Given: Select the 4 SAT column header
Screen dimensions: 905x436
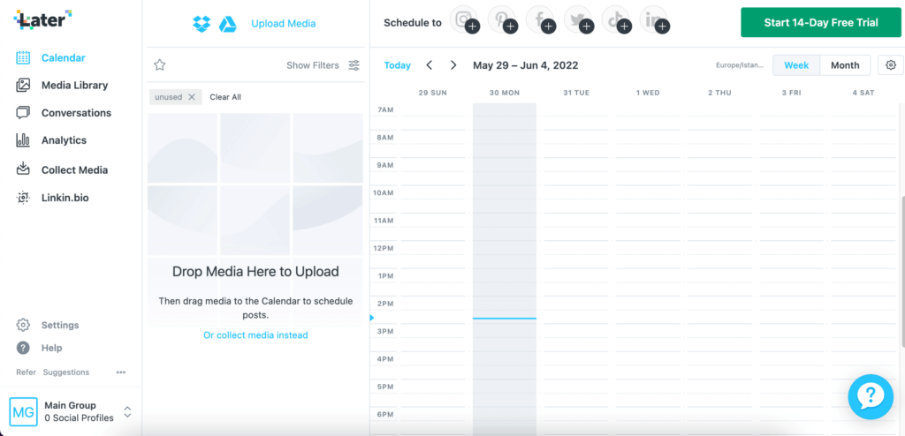Looking at the screenshot, I should tap(863, 93).
